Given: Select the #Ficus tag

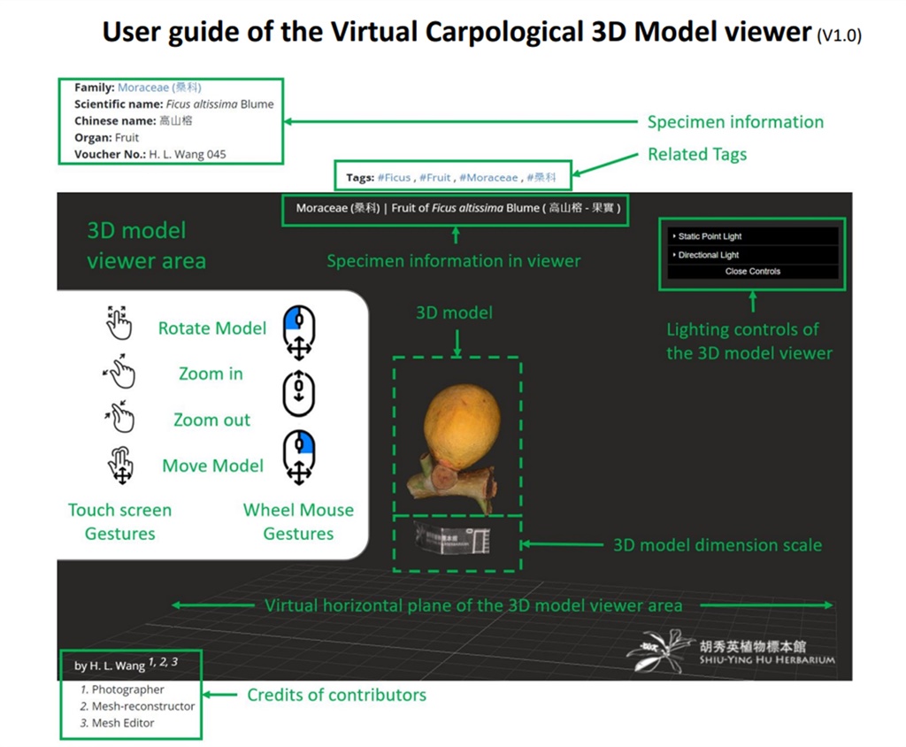Looking at the screenshot, I should (x=395, y=177).
